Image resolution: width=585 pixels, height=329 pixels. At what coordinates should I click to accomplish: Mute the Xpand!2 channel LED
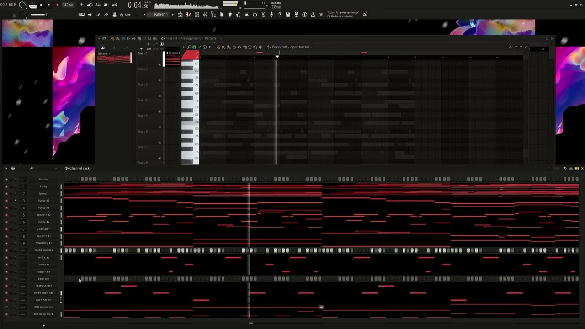pyautogui.click(x=6, y=194)
